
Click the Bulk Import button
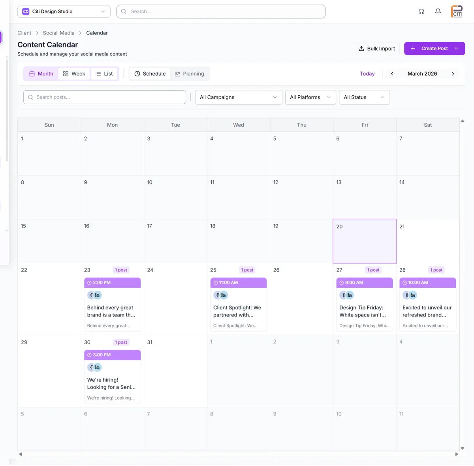(x=376, y=48)
